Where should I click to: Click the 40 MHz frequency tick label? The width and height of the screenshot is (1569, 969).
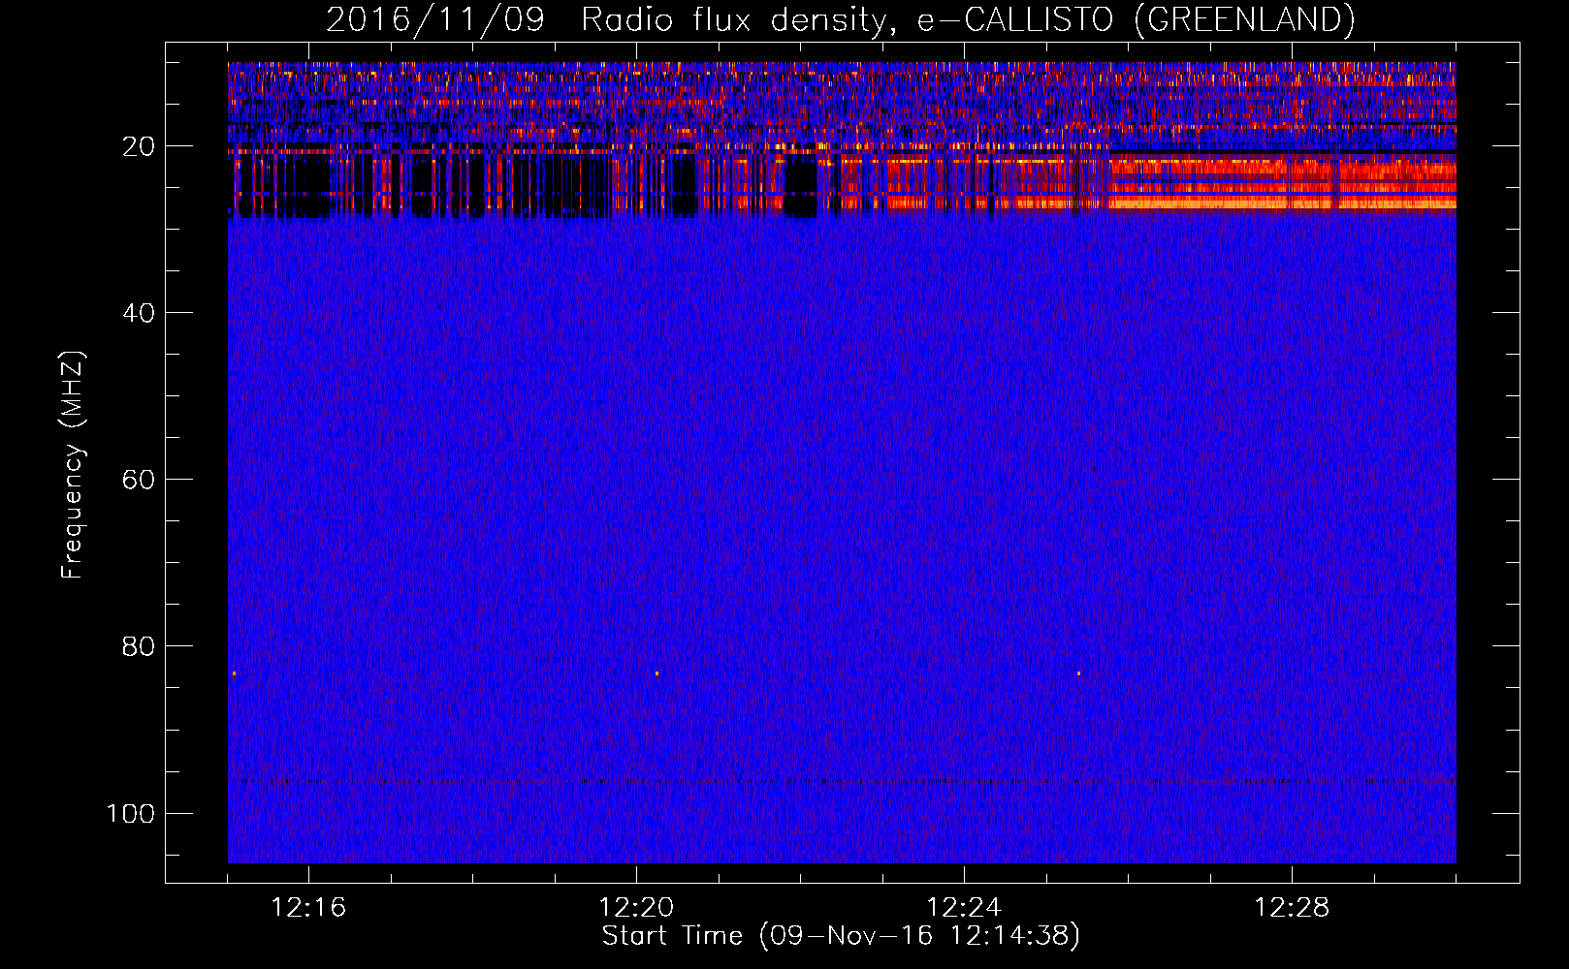pyautogui.click(x=139, y=314)
